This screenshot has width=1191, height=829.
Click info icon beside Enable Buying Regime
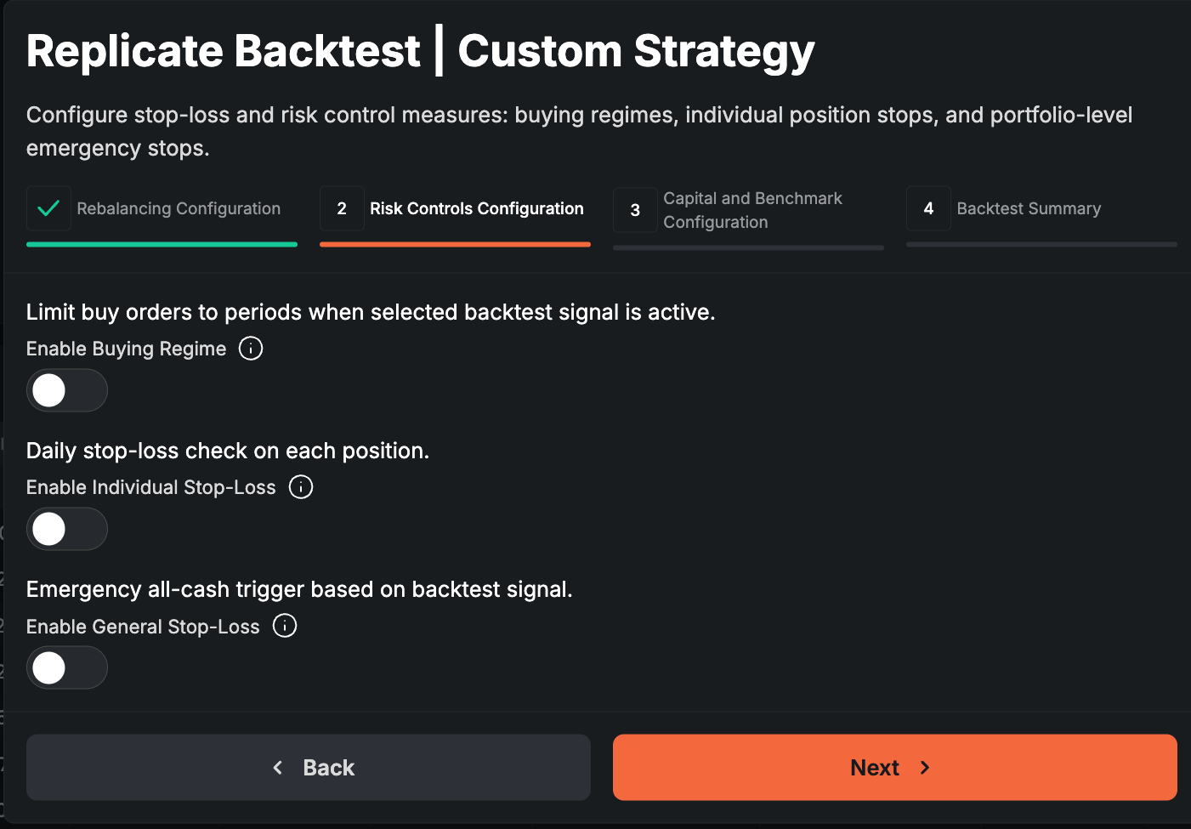[x=251, y=349]
